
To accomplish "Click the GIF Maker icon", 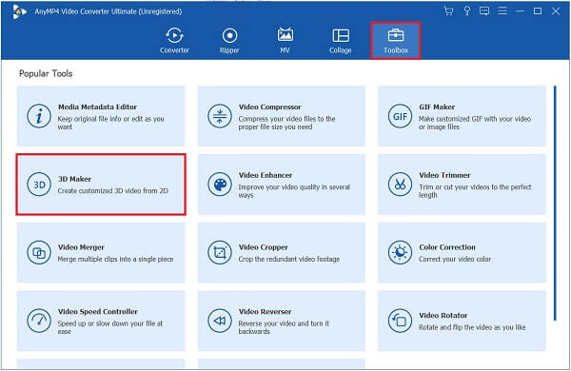I will point(400,116).
